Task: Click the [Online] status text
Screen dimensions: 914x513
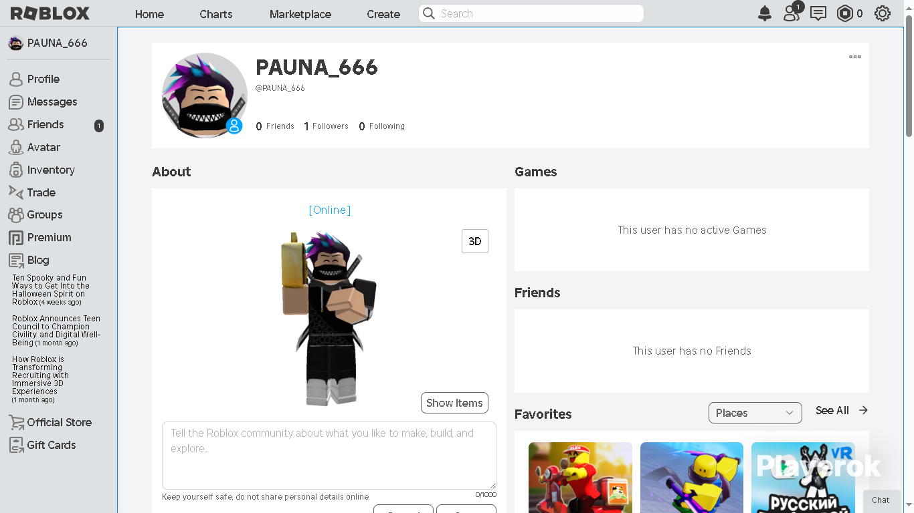Action: click(x=330, y=210)
